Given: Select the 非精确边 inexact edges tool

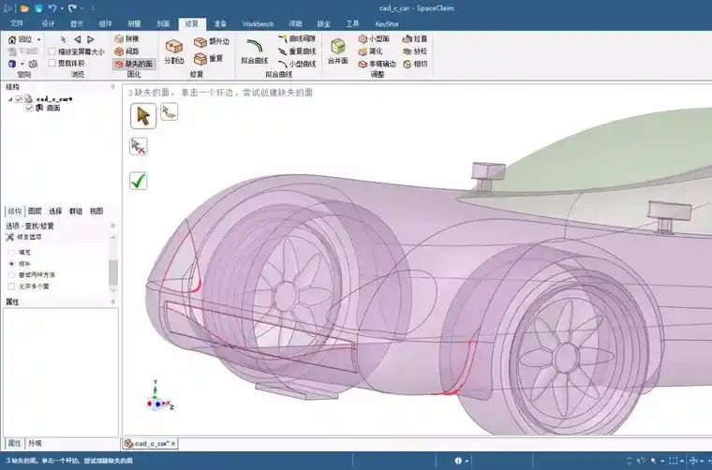Looking at the screenshot, I should click(x=377, y=64).
